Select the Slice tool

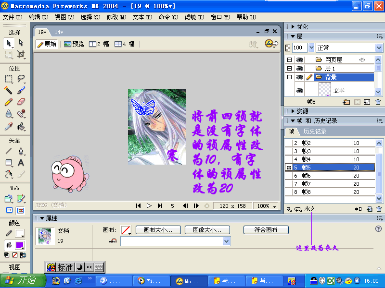click(21, 199)
